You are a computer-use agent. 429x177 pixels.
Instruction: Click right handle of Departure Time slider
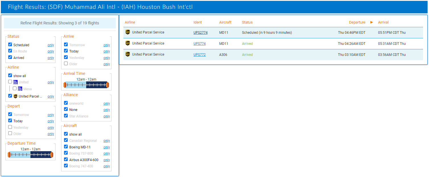click(52, 155)
